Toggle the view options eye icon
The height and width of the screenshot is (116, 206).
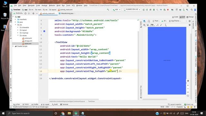pyautogui.click(x=144, y=25)
